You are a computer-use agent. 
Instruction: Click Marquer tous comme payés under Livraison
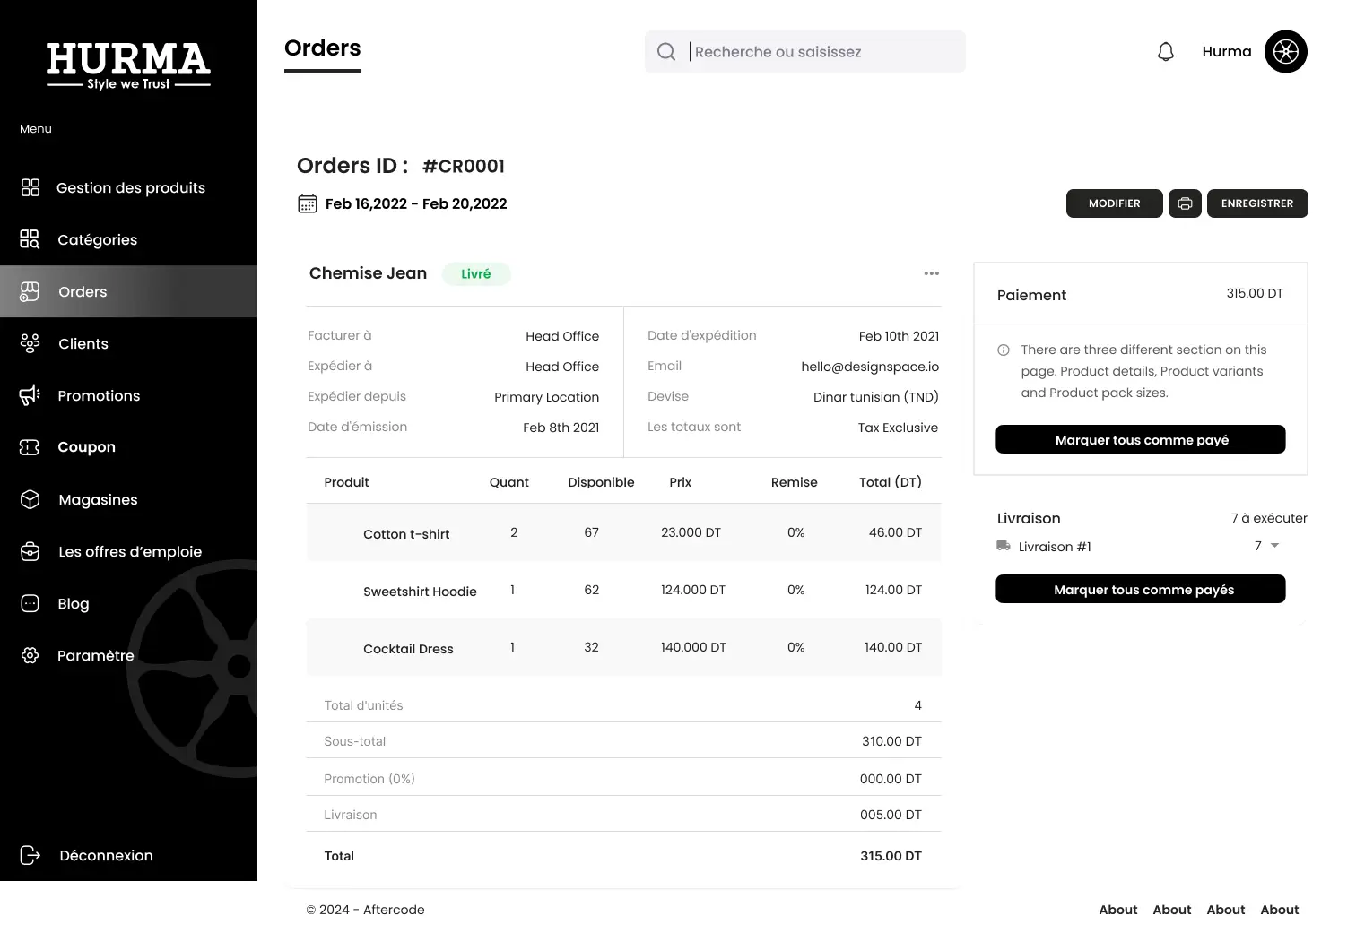(1140, 590)
